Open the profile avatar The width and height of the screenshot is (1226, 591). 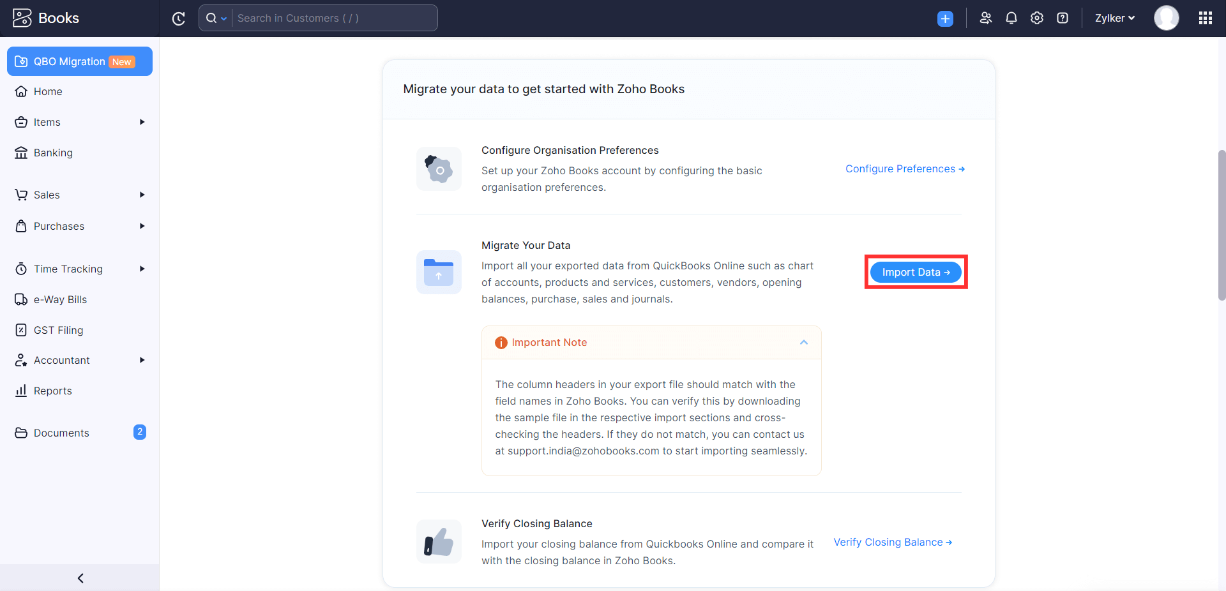pyautogui.click(x=1166, y=18)
